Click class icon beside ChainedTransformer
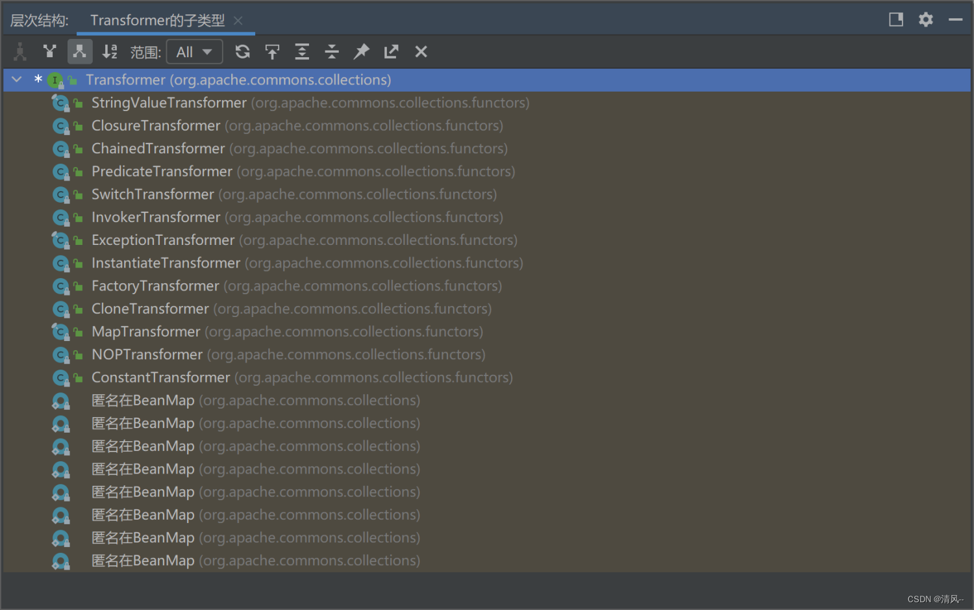Screen dimensions: 974x610 (60, 149)
